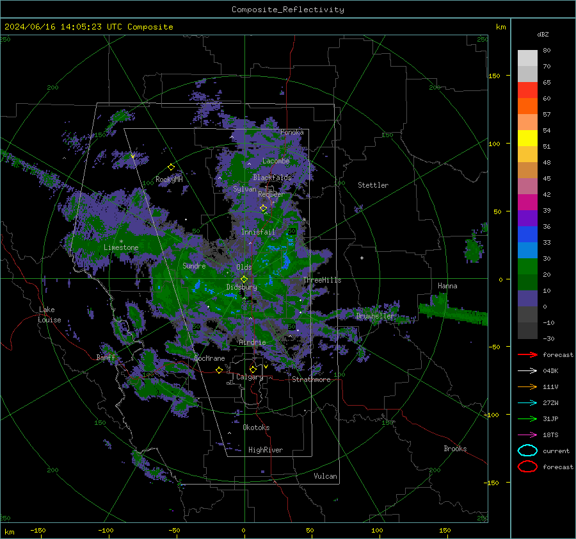Viewport: 576px width, 539px height.
Task: Pick the bright yellow 51-54 dBZ swatch
Action: pos(527,138)
